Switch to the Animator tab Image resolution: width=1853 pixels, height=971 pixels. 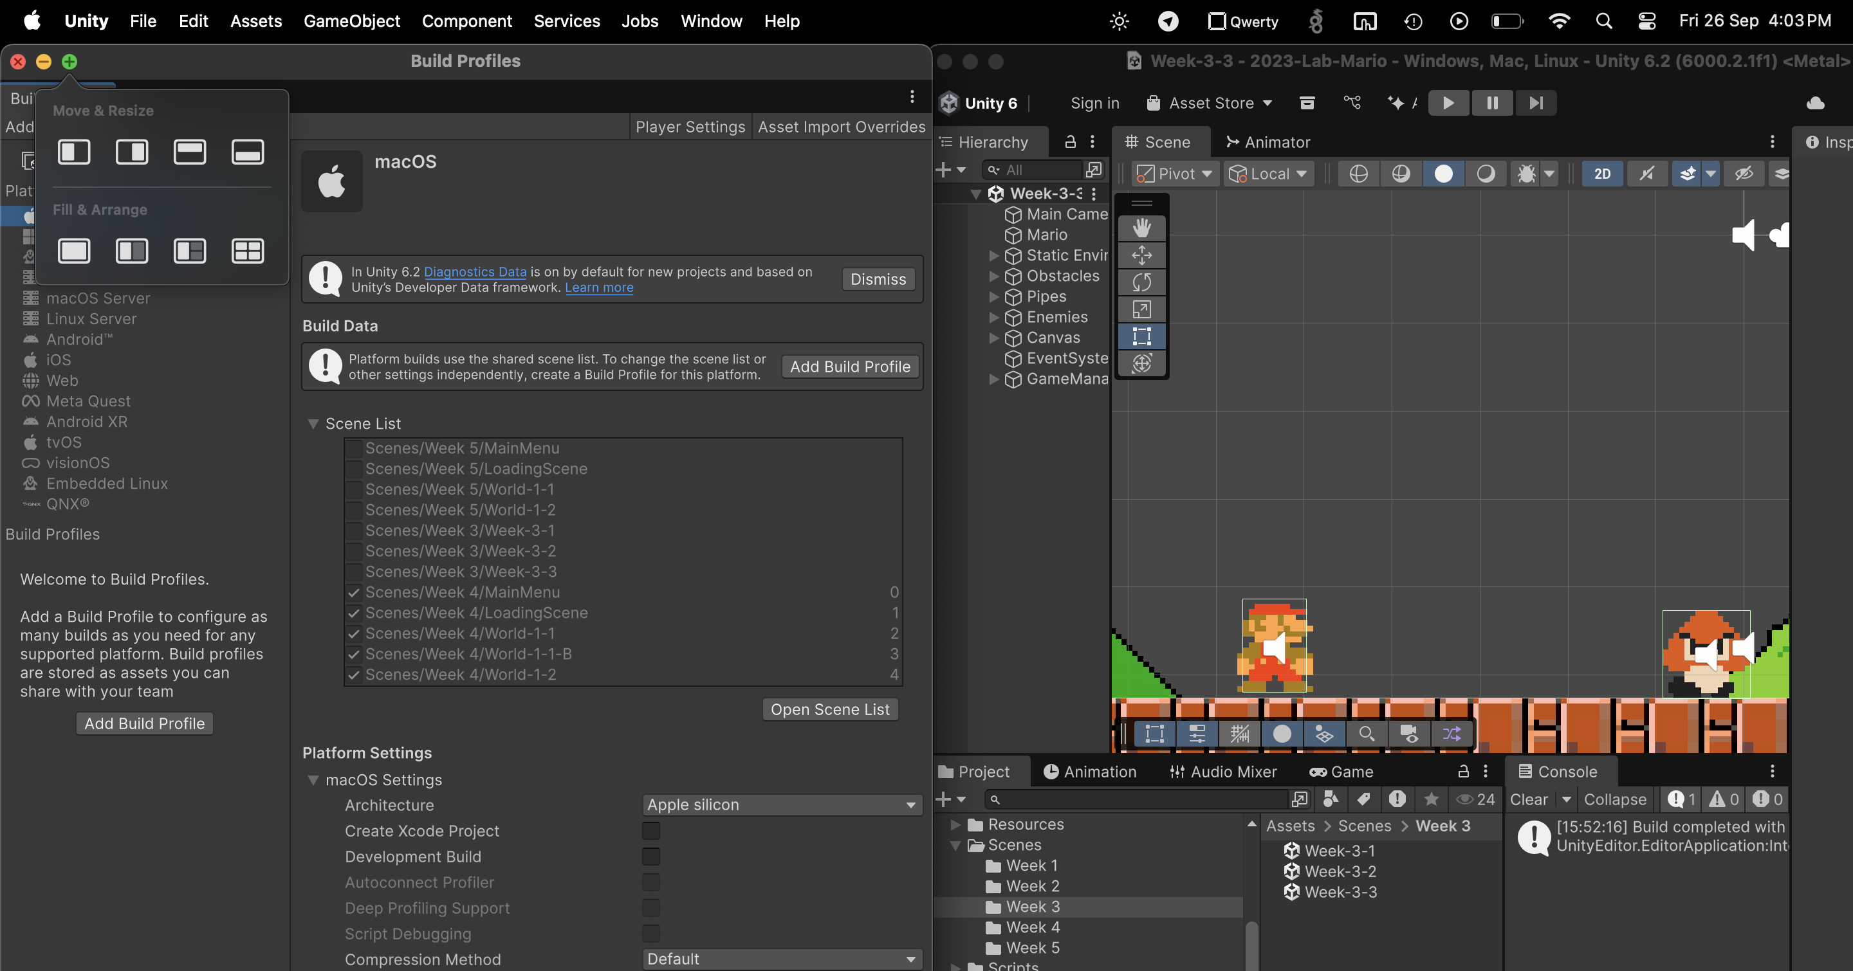click(1268, 142)
